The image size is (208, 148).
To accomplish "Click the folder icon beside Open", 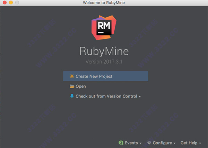I will click(72, 86).
